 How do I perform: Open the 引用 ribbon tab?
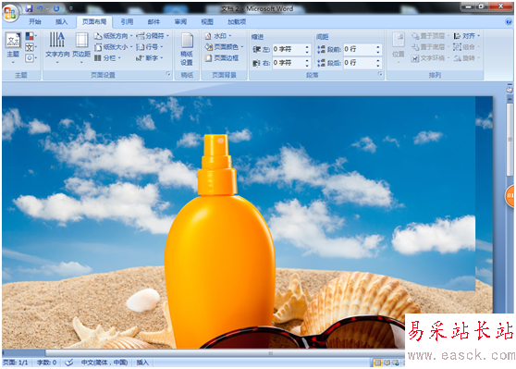point(127,22)
